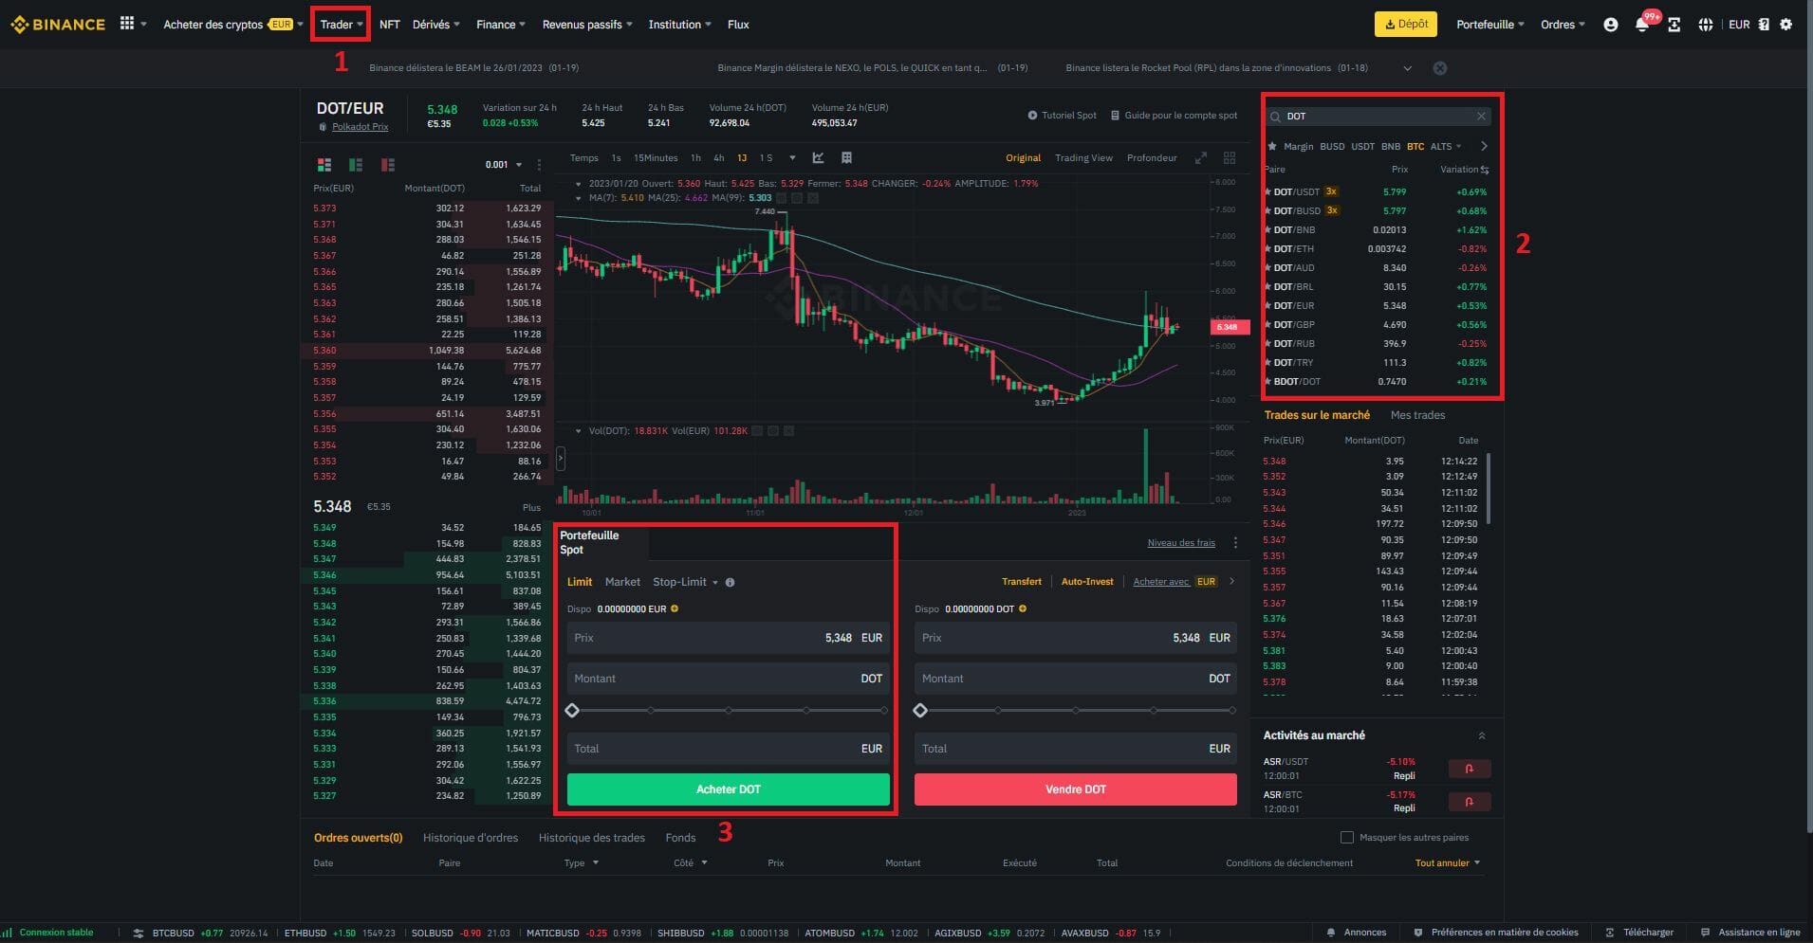Favorite the DOT/BNB pair star
The width and height of the screenshot is (1813, 943).
click(x=1267, y=229)
